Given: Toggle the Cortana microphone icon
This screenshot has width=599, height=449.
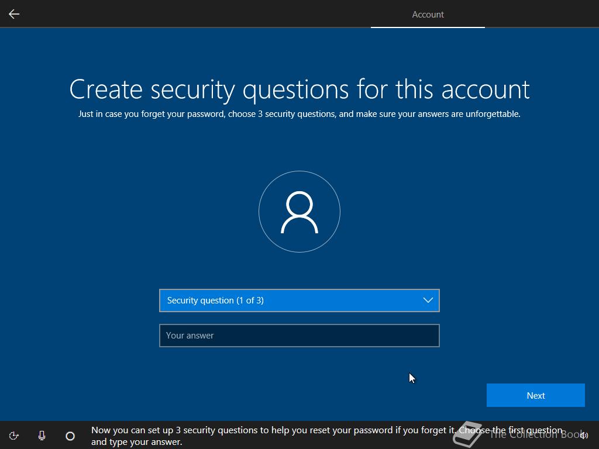Looking at the screenshot, I should pyautogui.click(x=42, y=436).
